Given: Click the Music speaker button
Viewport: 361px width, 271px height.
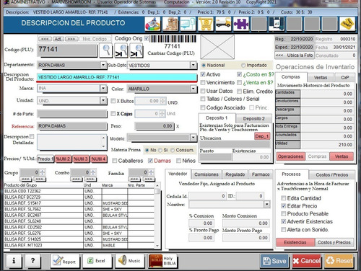Looking at the screenshot, I should click(x=130, y=261).
